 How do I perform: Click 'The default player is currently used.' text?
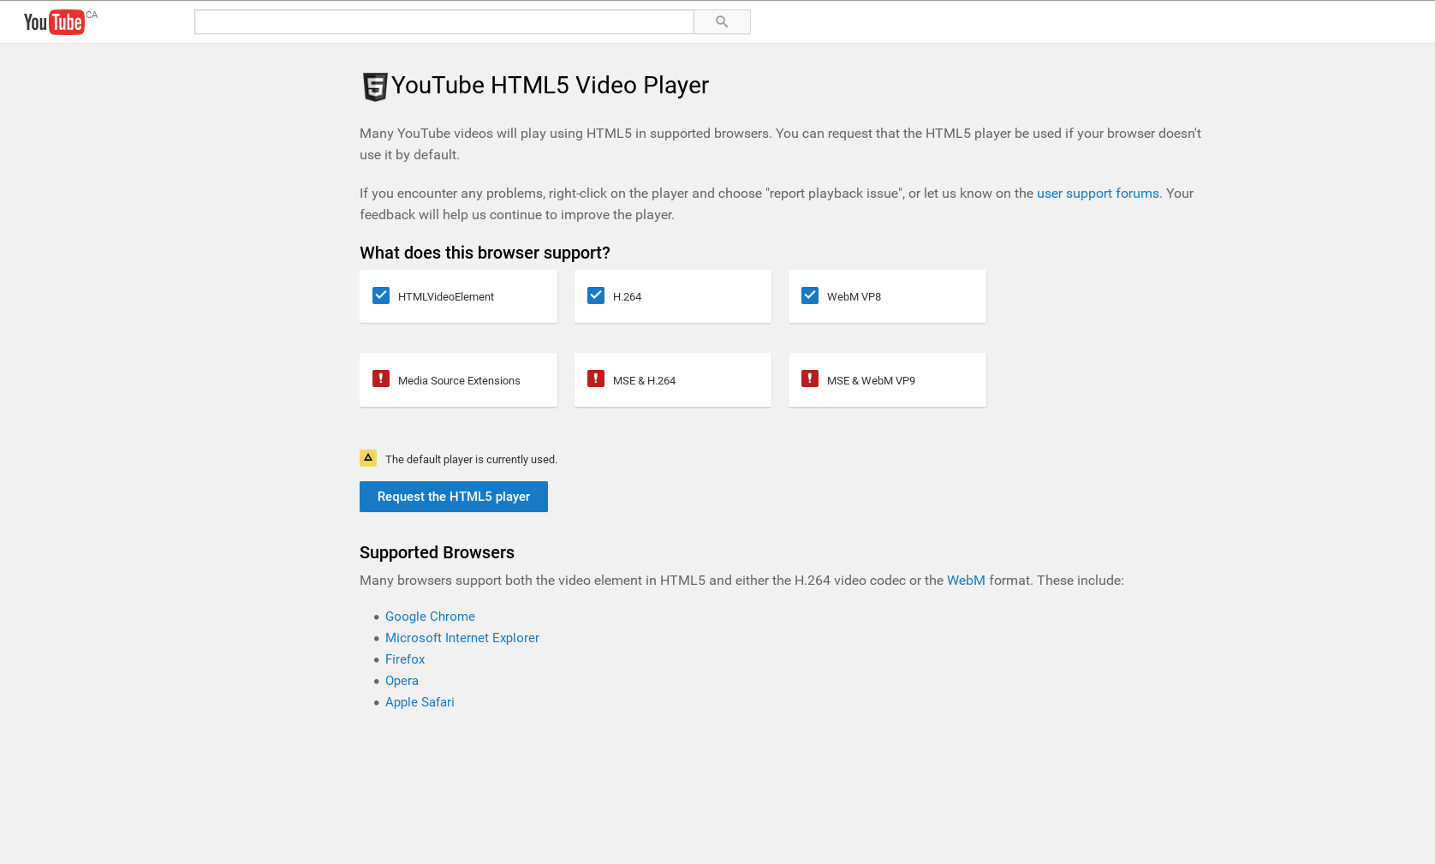coord(471,460)
